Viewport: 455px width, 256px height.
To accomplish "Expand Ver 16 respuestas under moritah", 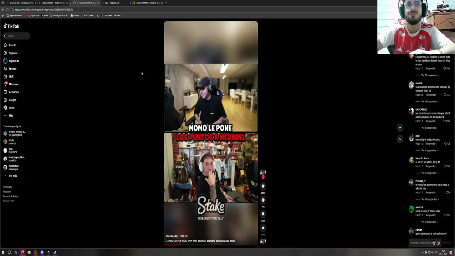I will coord(429,102).
